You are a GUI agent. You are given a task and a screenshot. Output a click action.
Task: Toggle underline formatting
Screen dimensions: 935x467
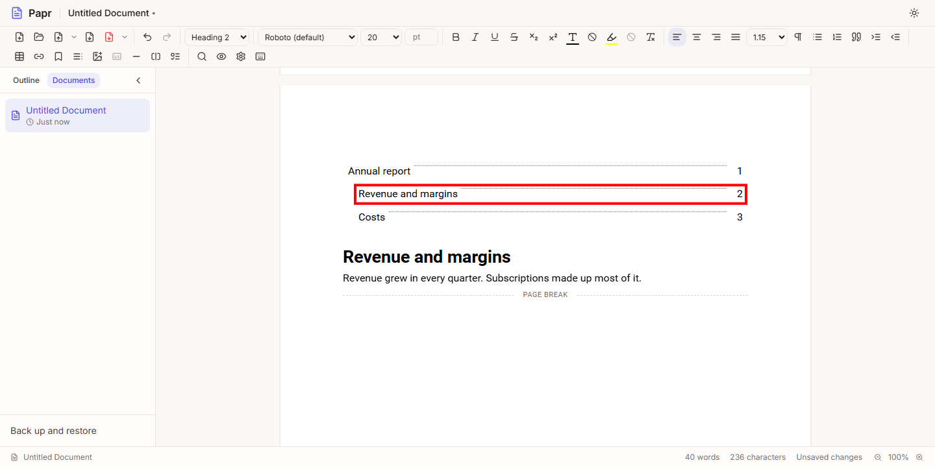tap(495, 37)
